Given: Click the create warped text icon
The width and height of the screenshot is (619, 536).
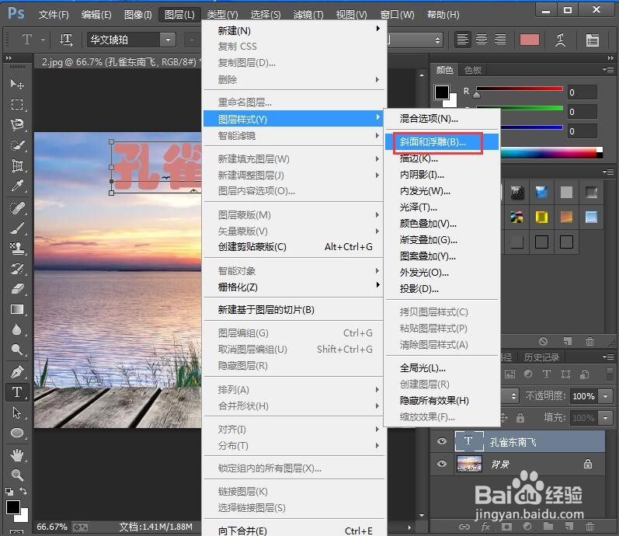Looking at the screenshot, I should (560, 40).
